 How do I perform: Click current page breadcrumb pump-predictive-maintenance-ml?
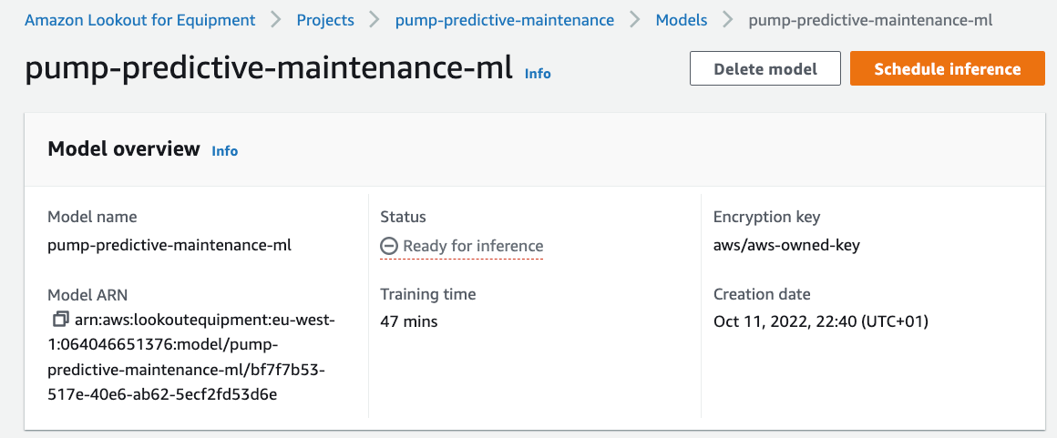870,20
